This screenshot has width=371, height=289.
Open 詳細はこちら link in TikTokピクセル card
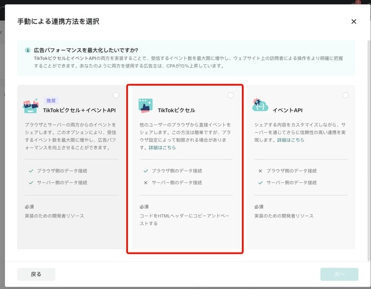162,148
